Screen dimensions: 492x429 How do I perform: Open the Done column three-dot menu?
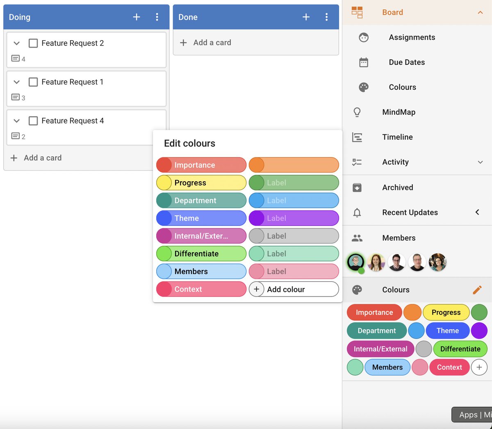tap(326, 17)
